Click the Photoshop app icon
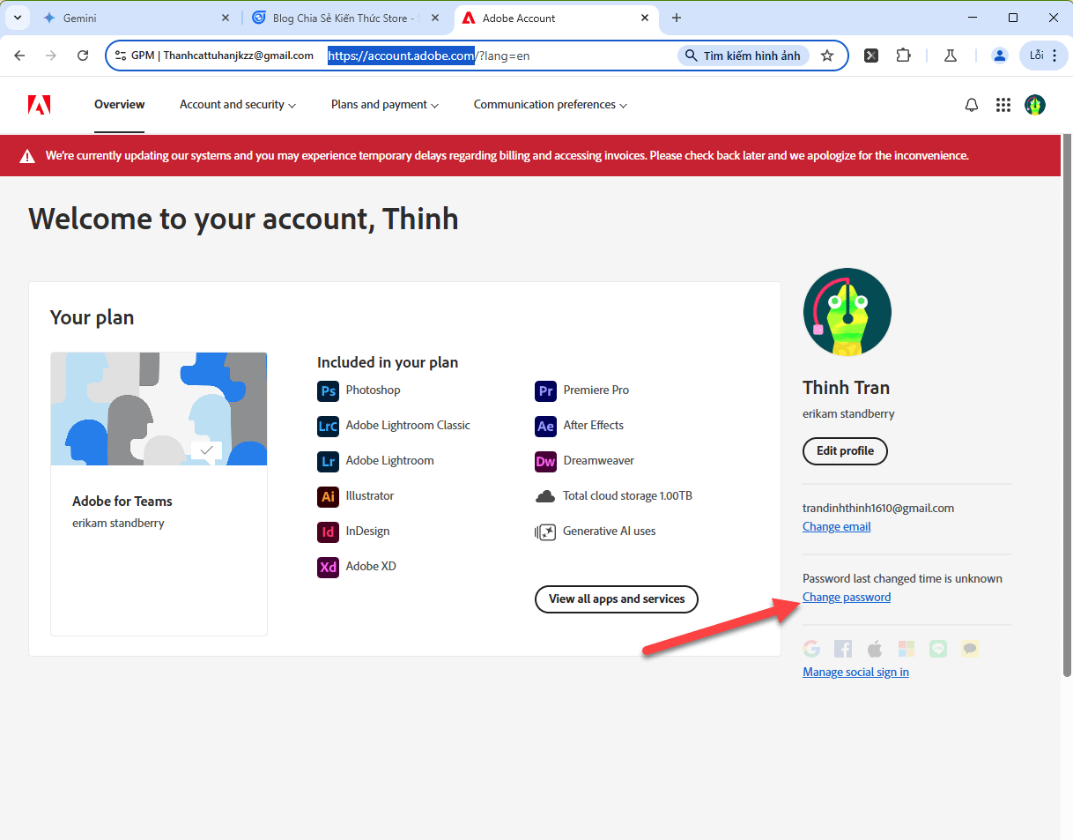 point(328,390)
